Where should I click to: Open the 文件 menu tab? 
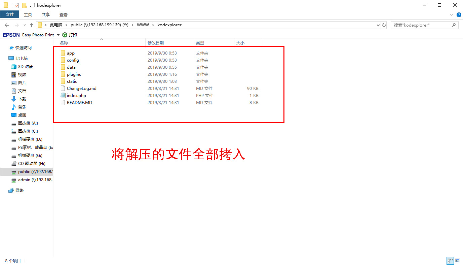coord(10,14)
